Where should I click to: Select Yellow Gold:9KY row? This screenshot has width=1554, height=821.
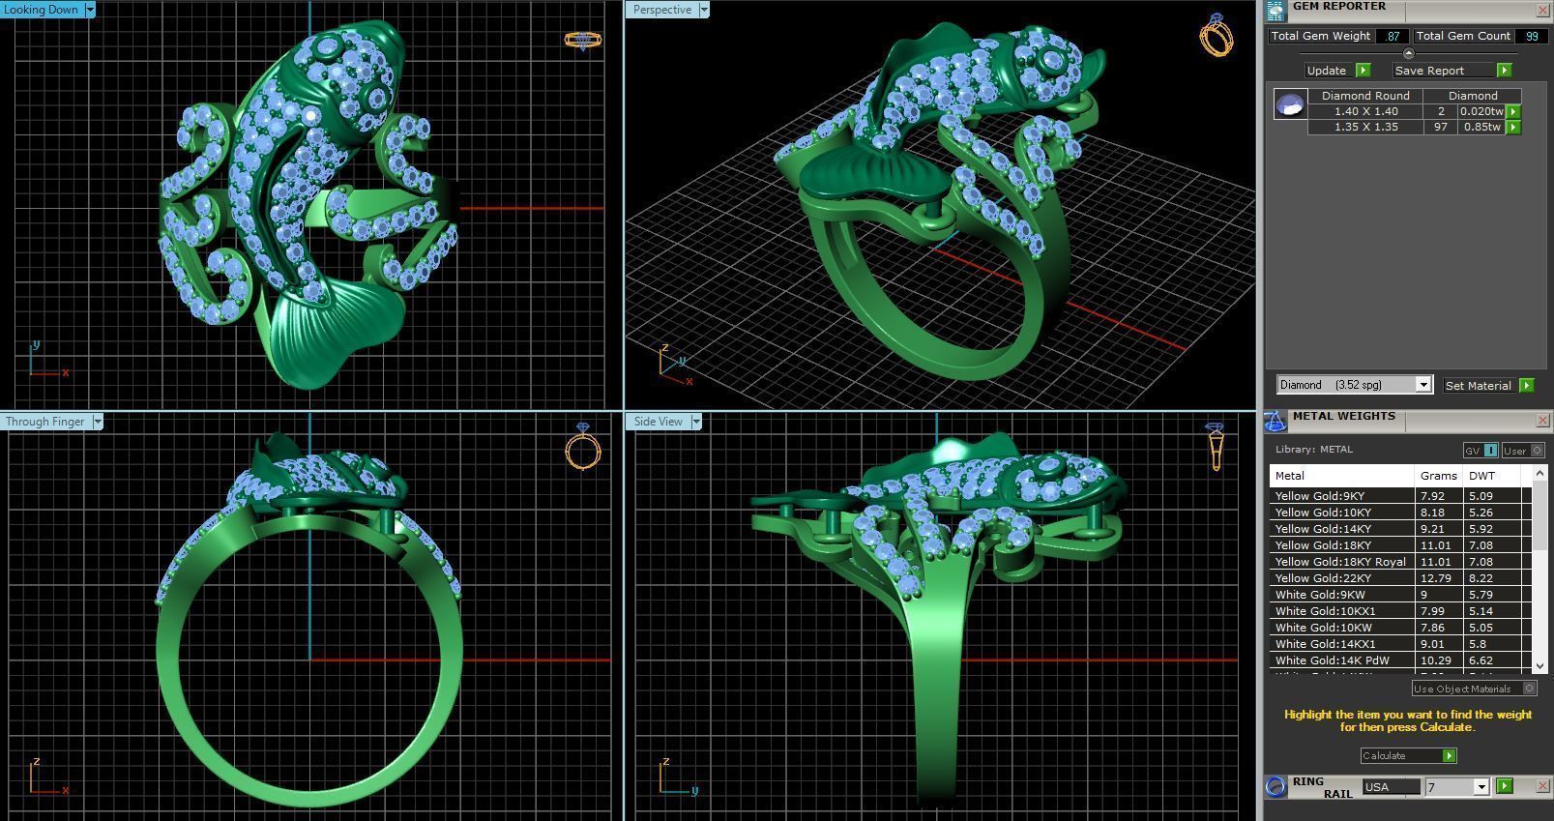[x=1400, y=496]
